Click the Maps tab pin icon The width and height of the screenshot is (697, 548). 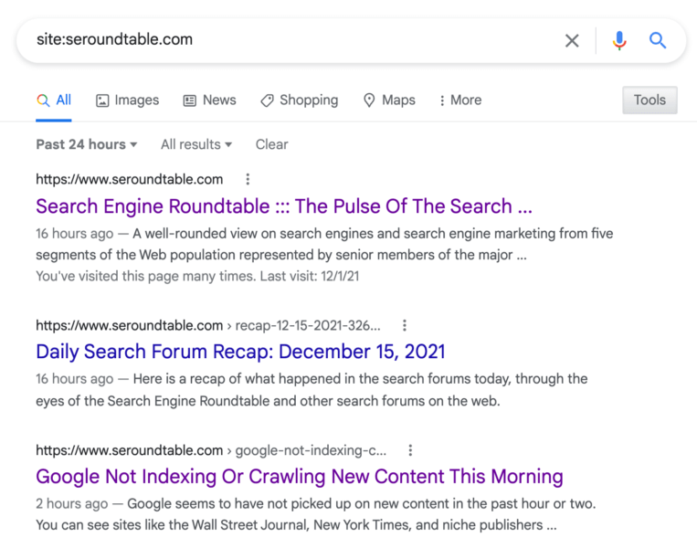click(x=369, y=100)
